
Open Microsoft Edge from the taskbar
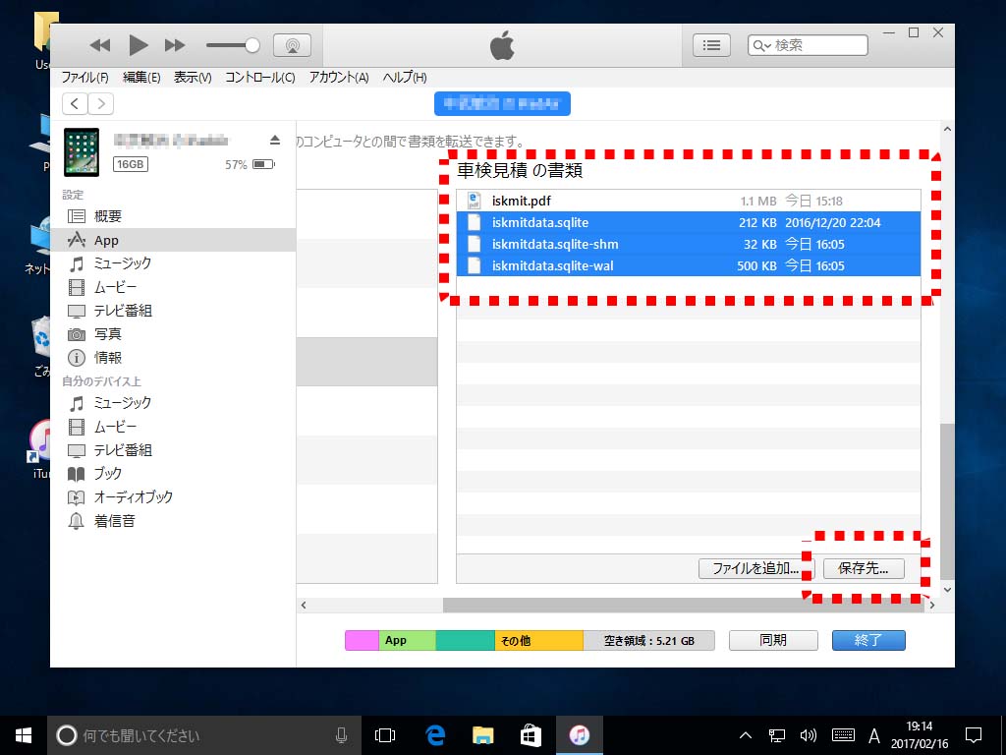point(435,734)
